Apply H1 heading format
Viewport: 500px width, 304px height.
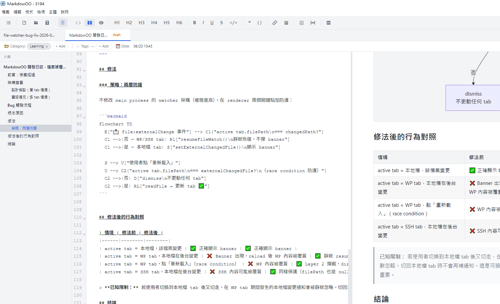point(117,23)
